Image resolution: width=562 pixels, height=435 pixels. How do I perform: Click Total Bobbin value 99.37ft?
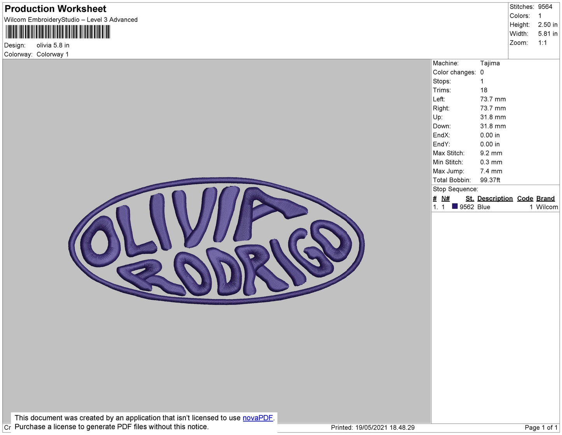[x=490, y=180]
